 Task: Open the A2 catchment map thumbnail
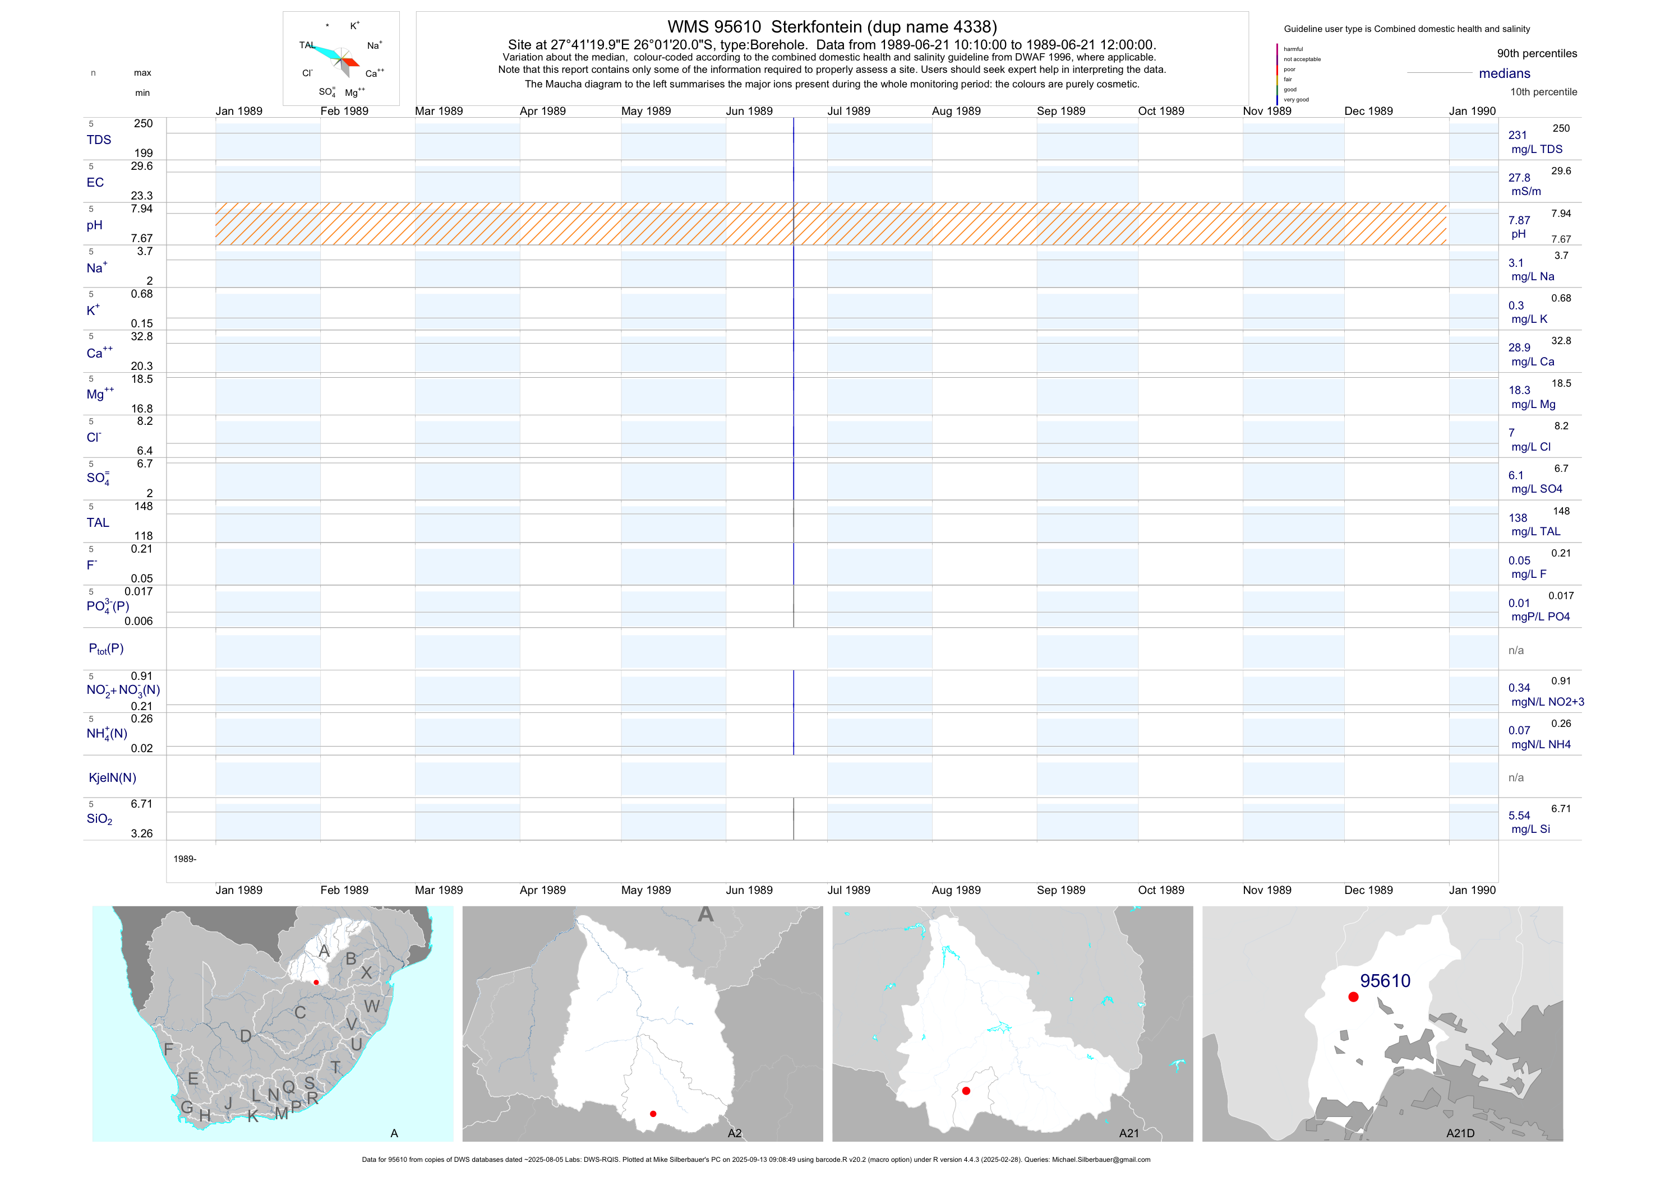643,1023
